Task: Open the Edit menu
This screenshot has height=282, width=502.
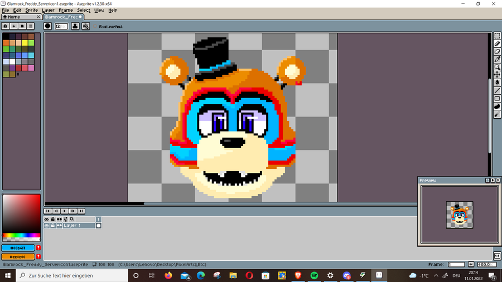Action: (17, 10)
